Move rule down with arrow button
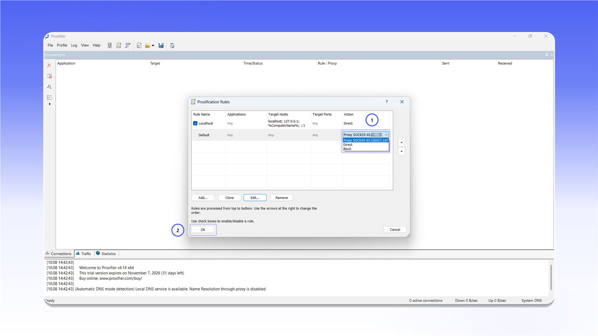This screenshot has height=336, width=598. tap(401, 151)
